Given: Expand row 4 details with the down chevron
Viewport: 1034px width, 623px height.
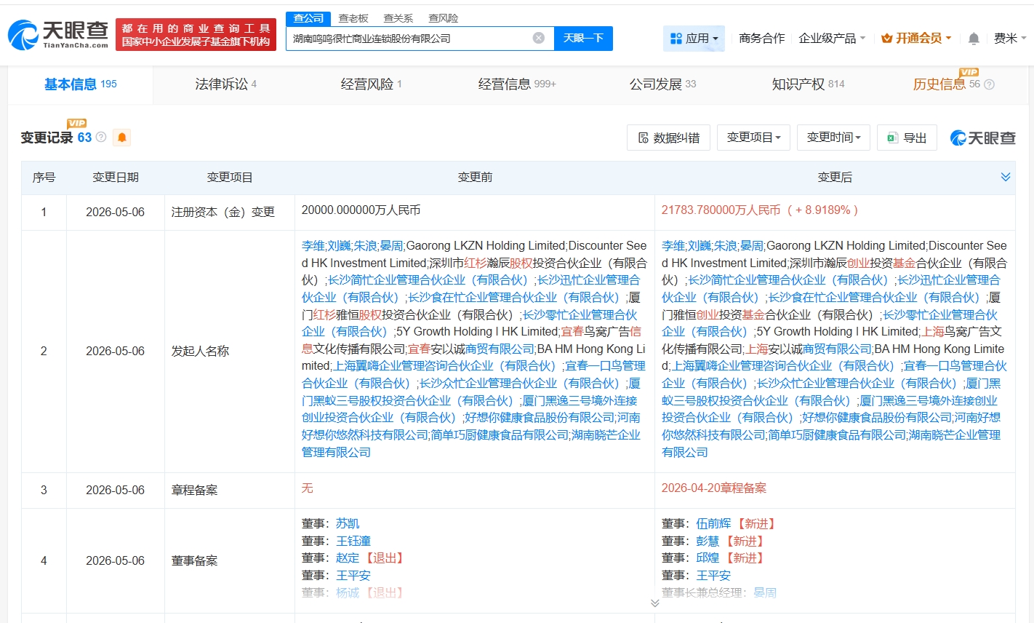Looking at the screenshot, I should [654, 603].
